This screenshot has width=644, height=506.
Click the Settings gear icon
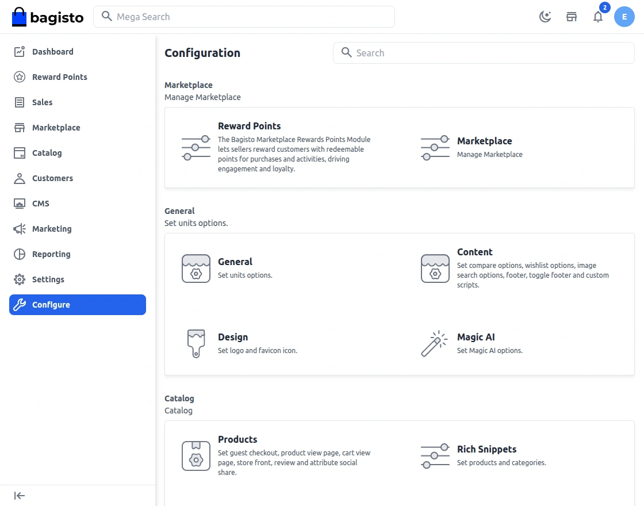(20, 279)
